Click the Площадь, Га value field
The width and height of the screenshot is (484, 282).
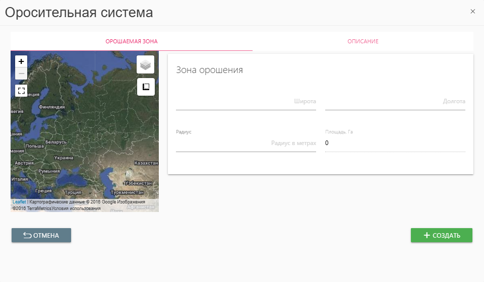click(395, 144)
